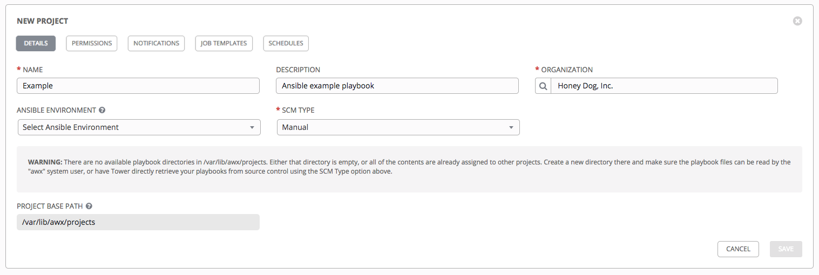Click the DESCRIPTION label
The width and height of the screenshot is (819, 275).
(298, 70)
